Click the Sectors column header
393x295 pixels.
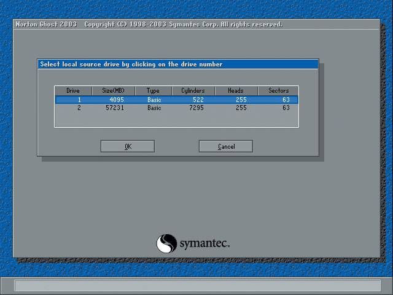point(278,90)
